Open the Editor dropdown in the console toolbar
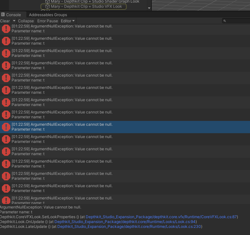This screenshot has width=250, height=235. 68,21
